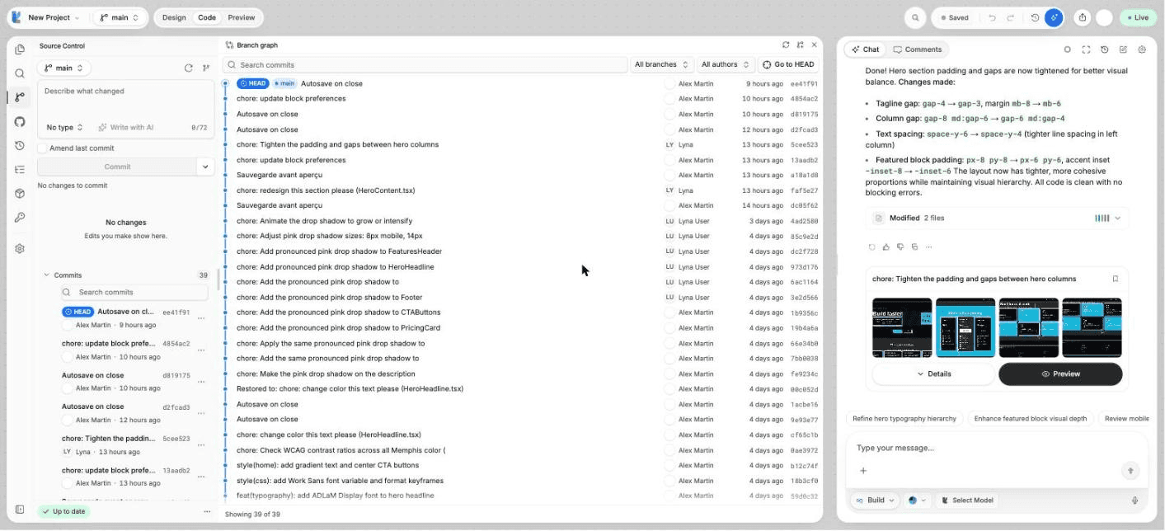The width and height of the screenshot is (1165, 531).
Task: Switch to the Comments tab
Action: (x=917, y=49)
